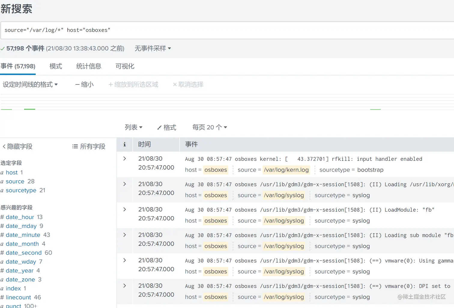Click 取消选择 button
The image size is (454, 308).
click(x=188, y=84)
